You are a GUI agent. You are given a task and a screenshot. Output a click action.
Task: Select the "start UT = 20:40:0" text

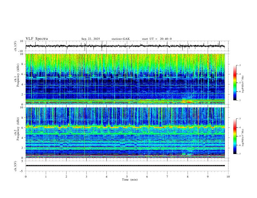coord(157,39)
